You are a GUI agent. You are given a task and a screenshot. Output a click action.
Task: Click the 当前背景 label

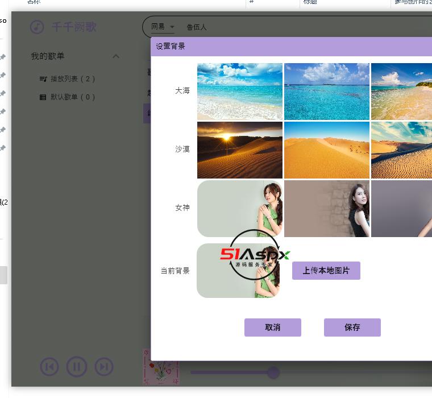click(175, 271)
